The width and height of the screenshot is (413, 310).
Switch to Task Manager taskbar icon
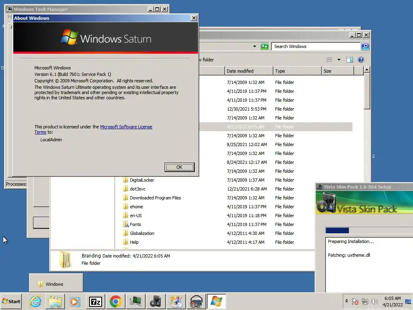pos(136,301)
